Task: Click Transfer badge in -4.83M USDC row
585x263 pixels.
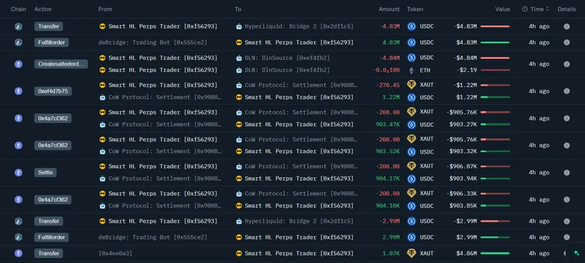Action: point(49,26)
